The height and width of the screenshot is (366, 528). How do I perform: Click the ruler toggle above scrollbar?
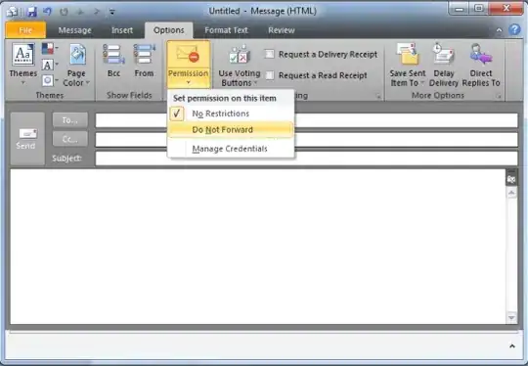511,179
